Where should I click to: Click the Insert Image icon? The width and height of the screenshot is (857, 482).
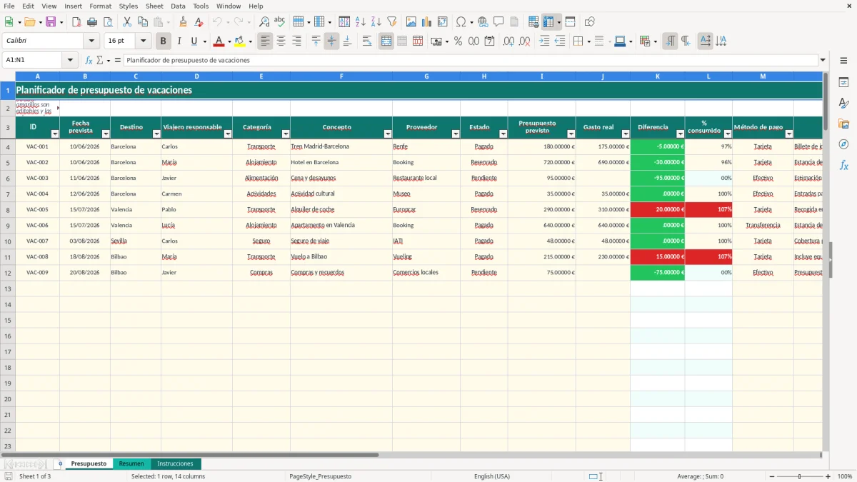click(411, 22)
